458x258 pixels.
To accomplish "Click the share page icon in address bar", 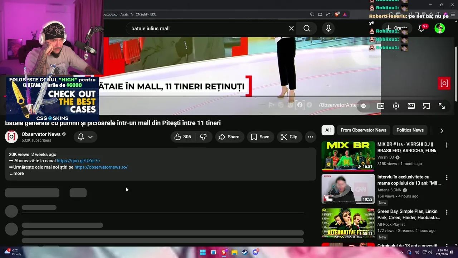I will (x=328, y=14).
